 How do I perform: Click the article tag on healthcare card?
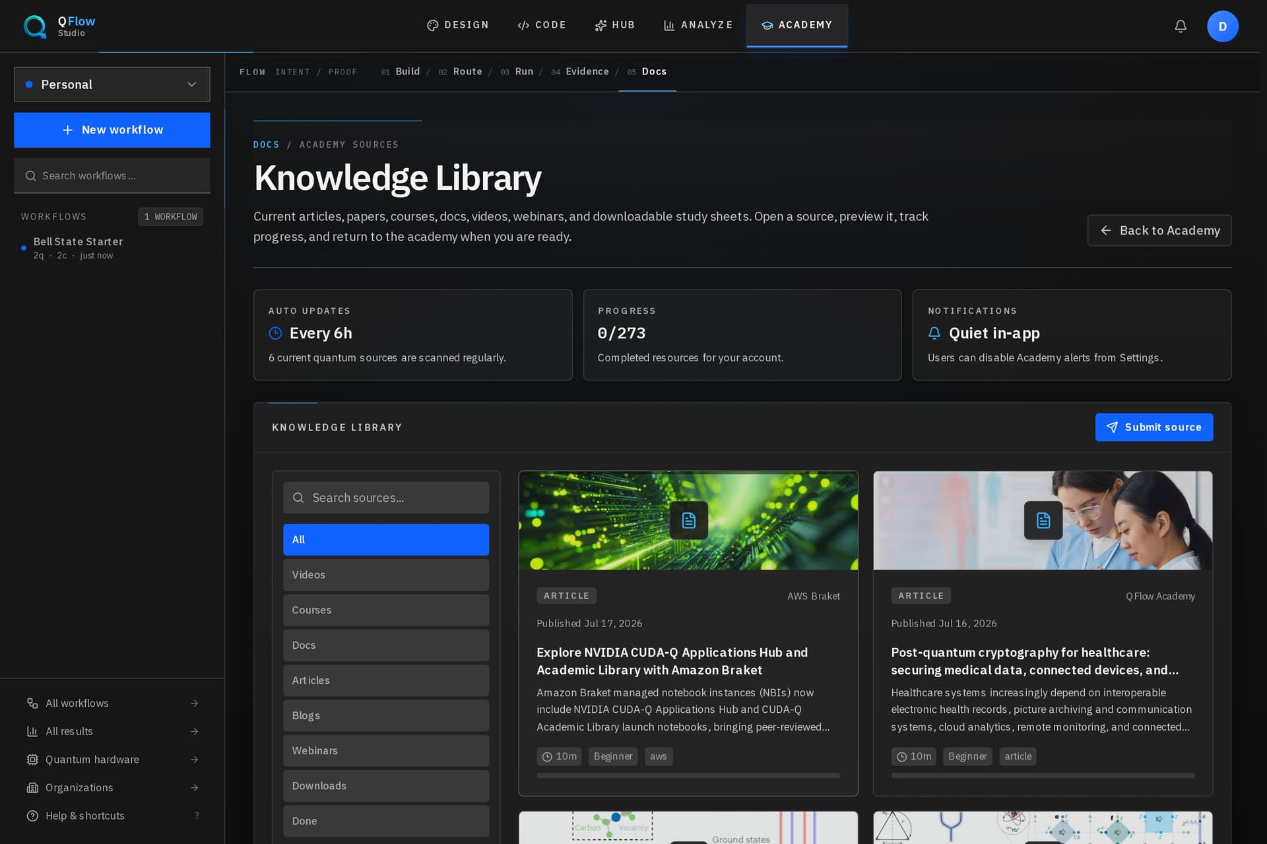1018,756
